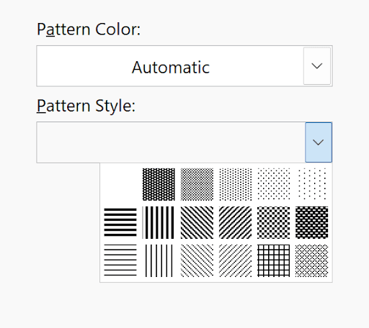Choose the 25% gray dotted pattern
Screen dimensions: 369x328
(236, 184)
